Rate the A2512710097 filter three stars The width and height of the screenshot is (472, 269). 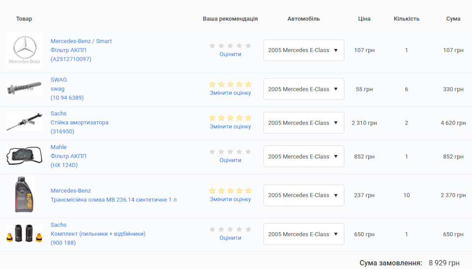tap(230, 46)
